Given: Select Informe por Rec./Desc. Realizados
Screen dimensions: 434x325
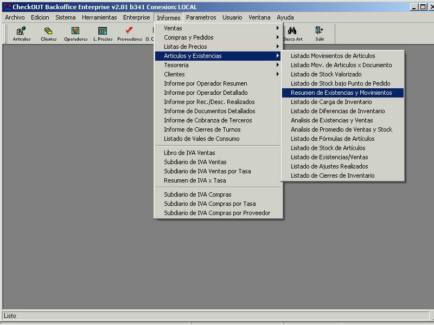Looking at the screenshot, I should 218,102.
